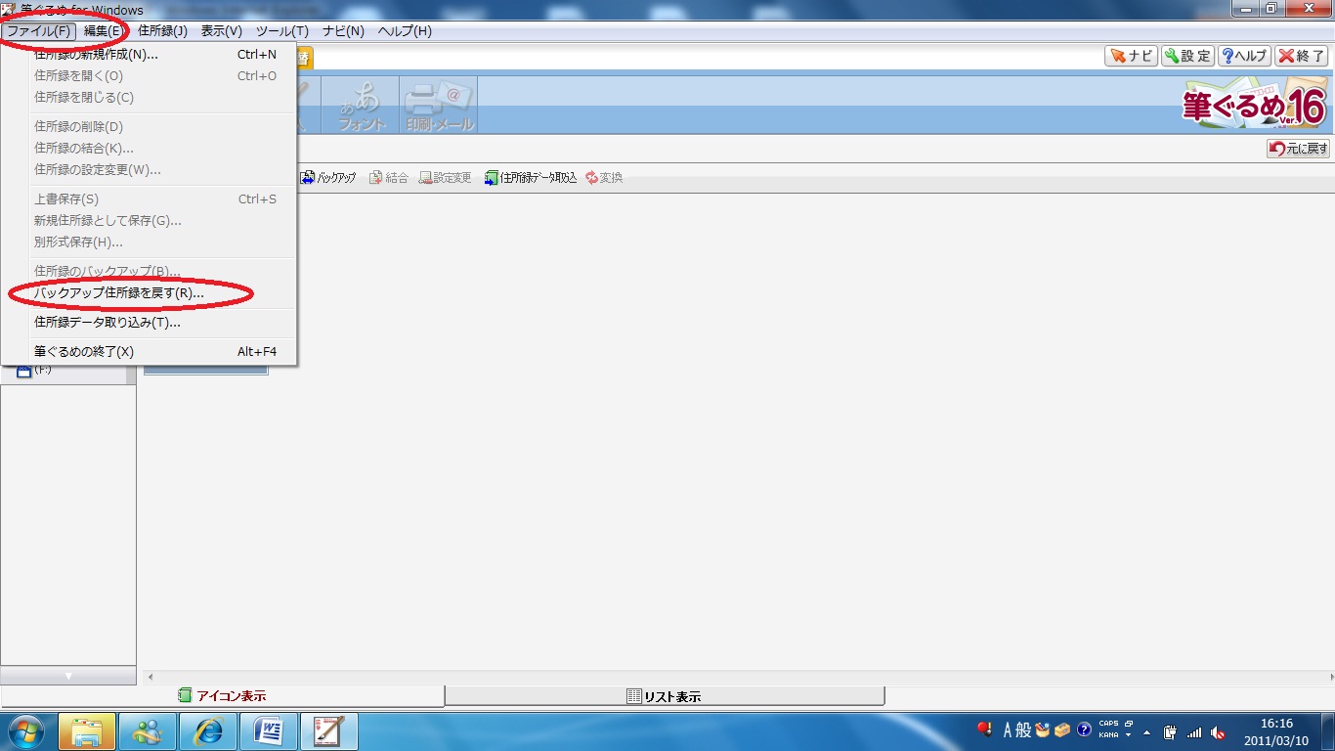The width and height of the screenshot is (1335, 751).
Task: Open the ファイル(F) menu
Action: pos(39,31)
